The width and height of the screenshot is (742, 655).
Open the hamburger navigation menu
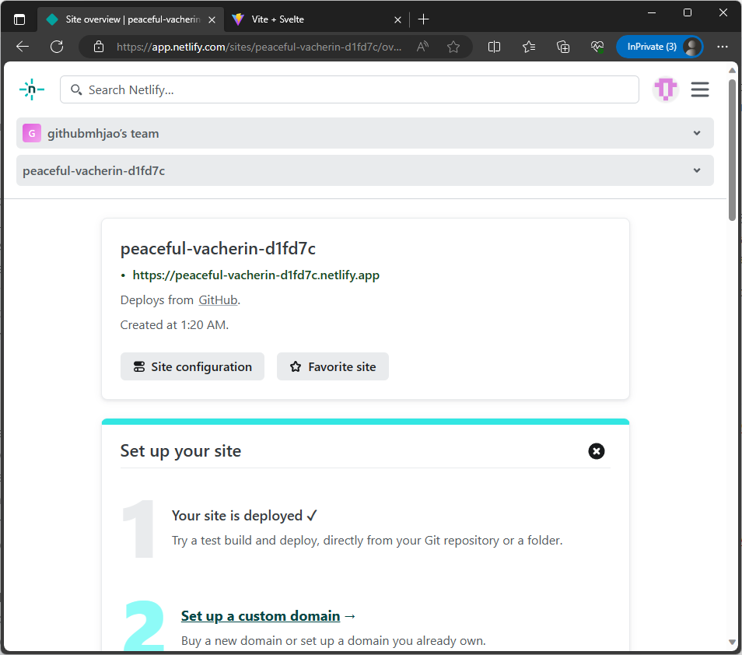(x=699, y=89)
